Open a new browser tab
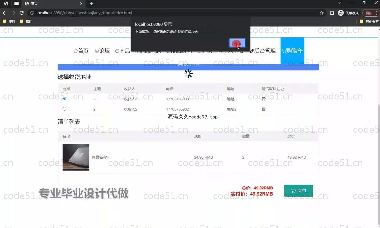The height and width of the screenshot is (228, 380). [x=91, y=3]
